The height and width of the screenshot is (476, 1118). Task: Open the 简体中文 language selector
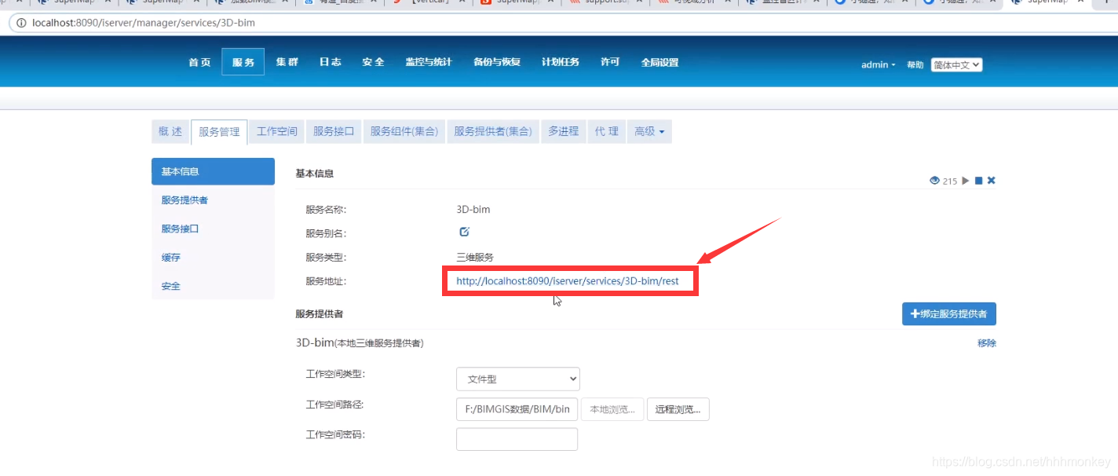[956, 65]
